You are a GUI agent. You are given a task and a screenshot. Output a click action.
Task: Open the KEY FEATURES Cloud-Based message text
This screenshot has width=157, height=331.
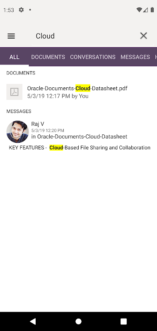[80, 148]
